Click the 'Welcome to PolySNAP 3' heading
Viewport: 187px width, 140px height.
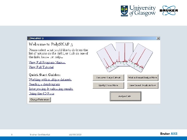click(51, 44)
